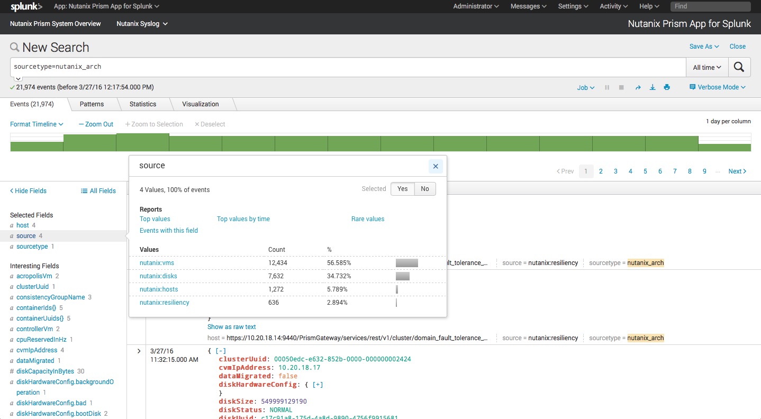Select the nutanix:hosts value
This screenshot has width=761, height=419.
[x=159, y=289]
